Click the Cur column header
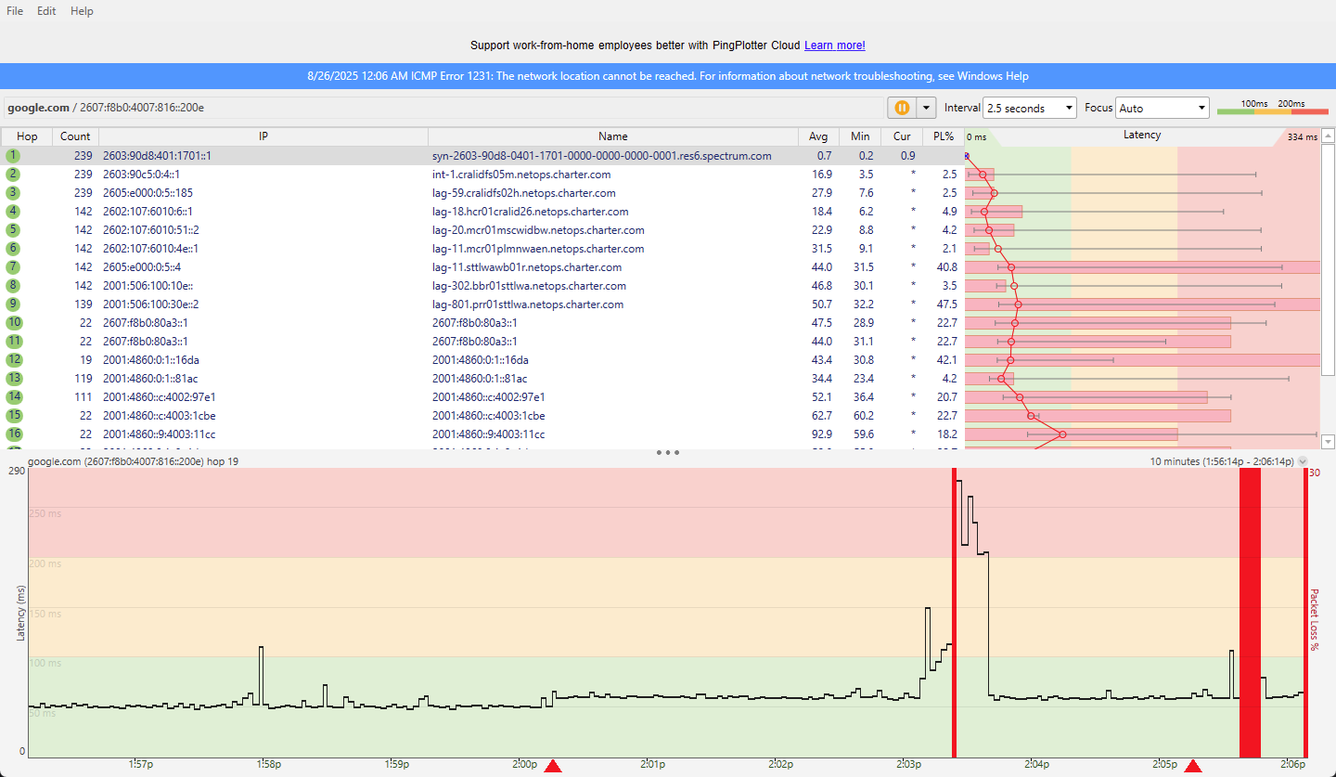 (902, 136)
